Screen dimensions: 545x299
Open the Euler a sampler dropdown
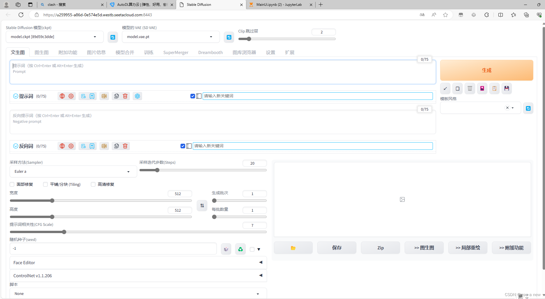point(73,172)
